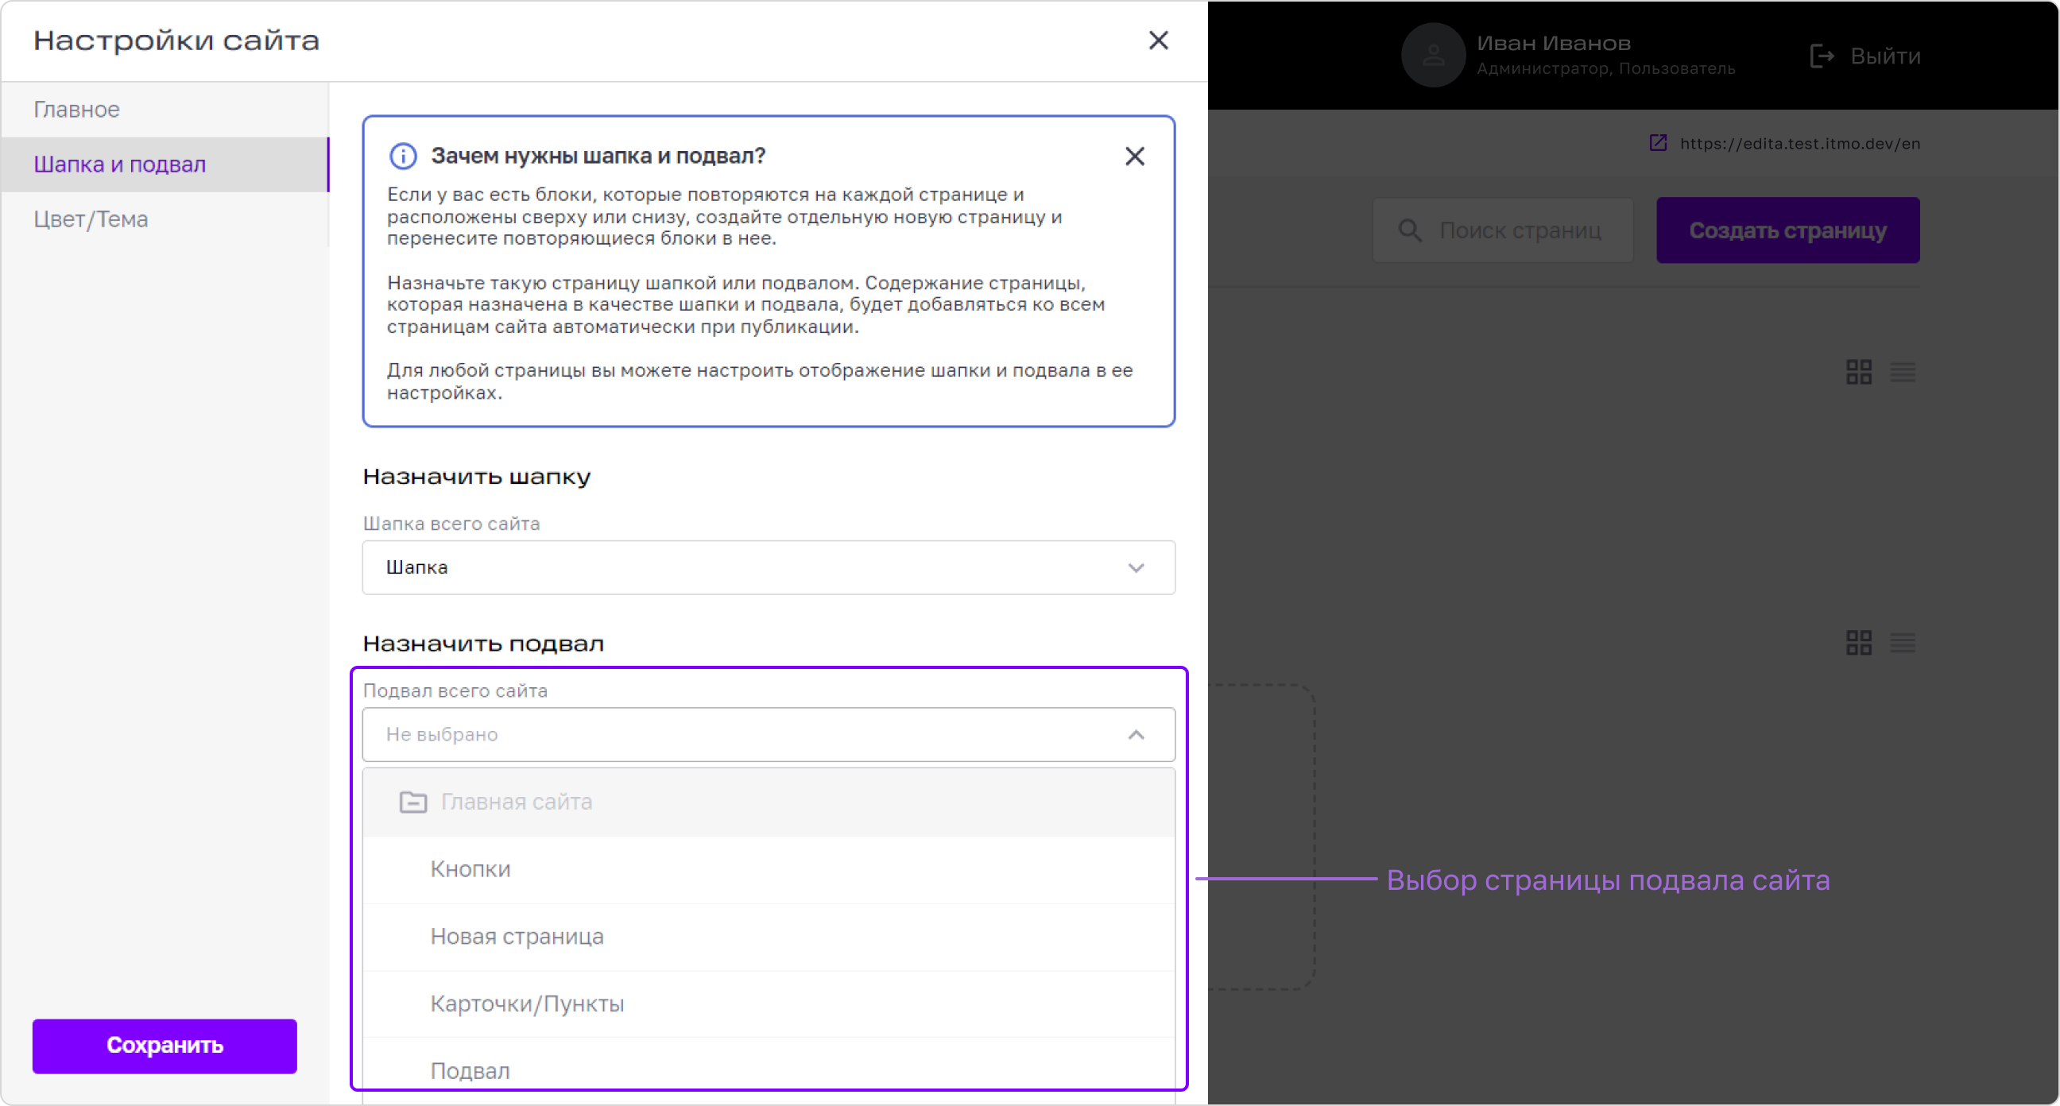Image resolution: width=2060 pixels, height=1106 pixels.
Task: Click the logout arrow icon
Action: [1822, 56]
